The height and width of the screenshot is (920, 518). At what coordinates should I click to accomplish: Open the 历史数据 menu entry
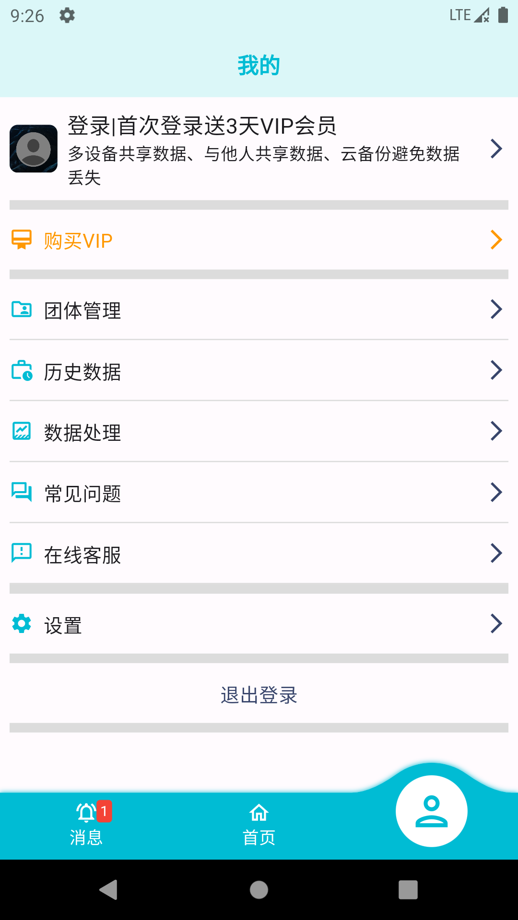82,372
